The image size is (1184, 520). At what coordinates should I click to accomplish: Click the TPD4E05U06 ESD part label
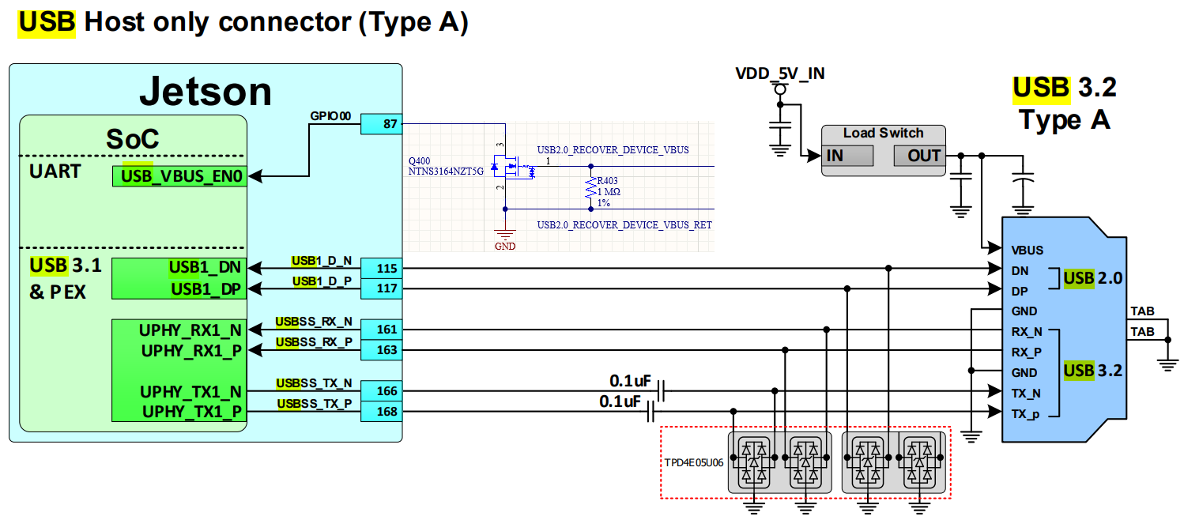tap(693, 463)
